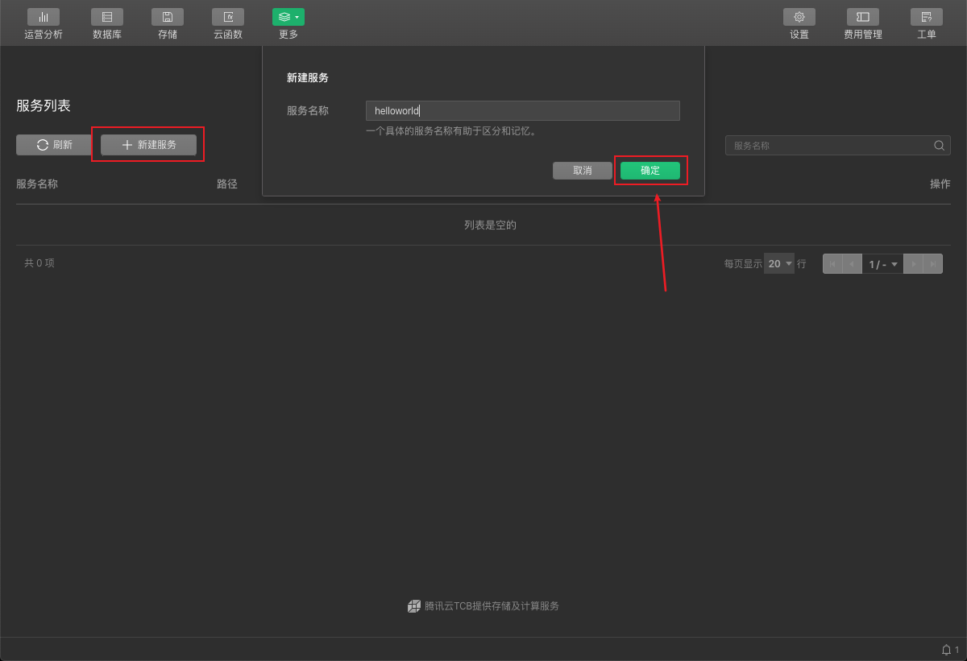967x661 pixels.
Task: Click the 新建服务 button
Action: coord(149,145)
